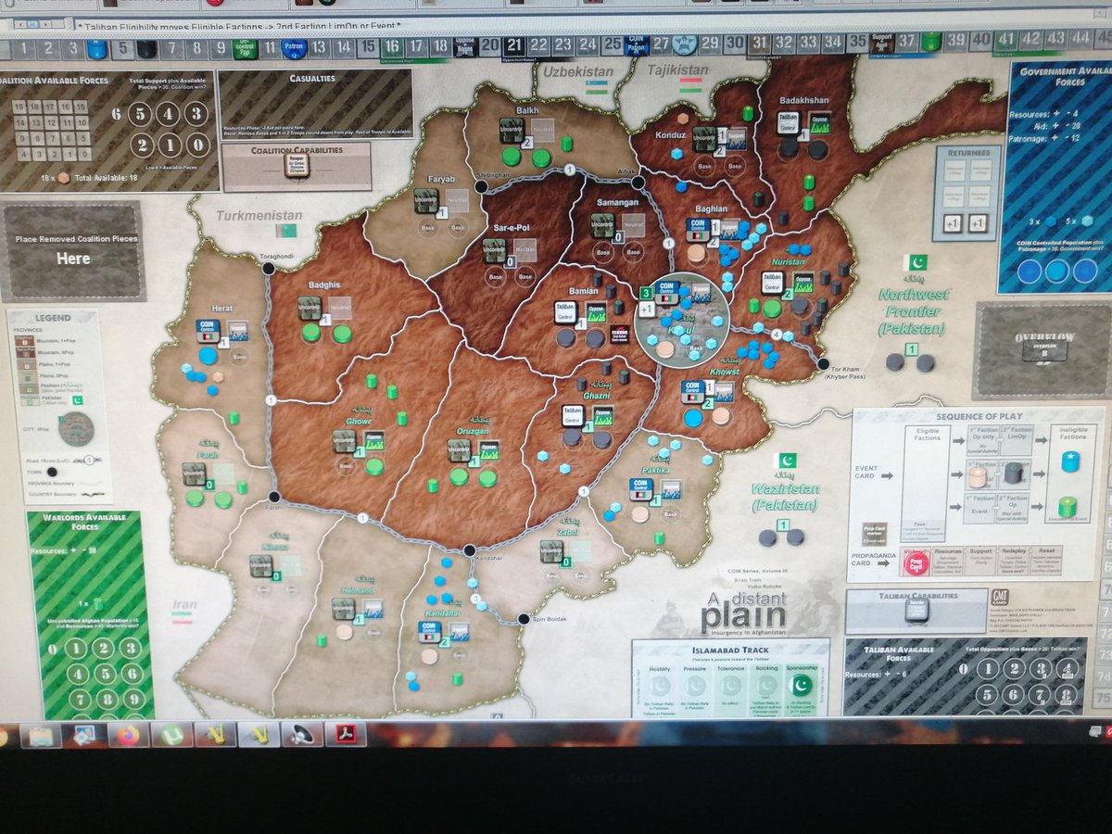Select the Nimruz Uncontrolled marker
The height and width of the screenshot is (834, 1112).
point(260,566)
